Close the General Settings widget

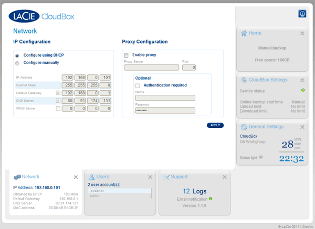point(302,127)
